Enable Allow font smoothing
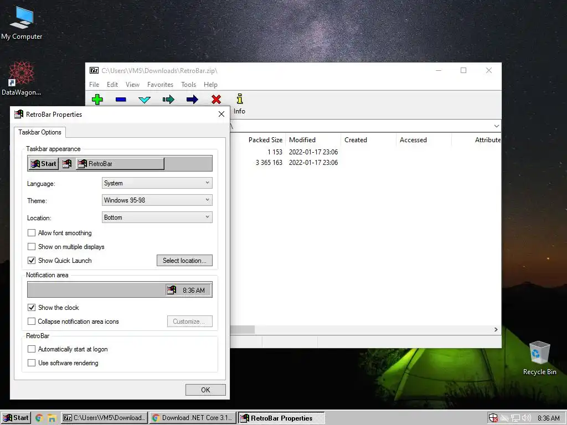This screenshot has height=425, width=567. 32,233
